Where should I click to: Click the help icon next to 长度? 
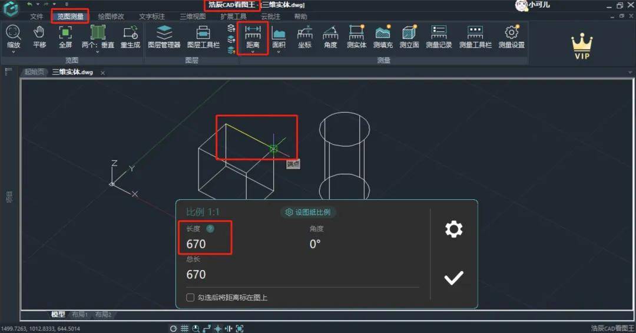[210, 229]
